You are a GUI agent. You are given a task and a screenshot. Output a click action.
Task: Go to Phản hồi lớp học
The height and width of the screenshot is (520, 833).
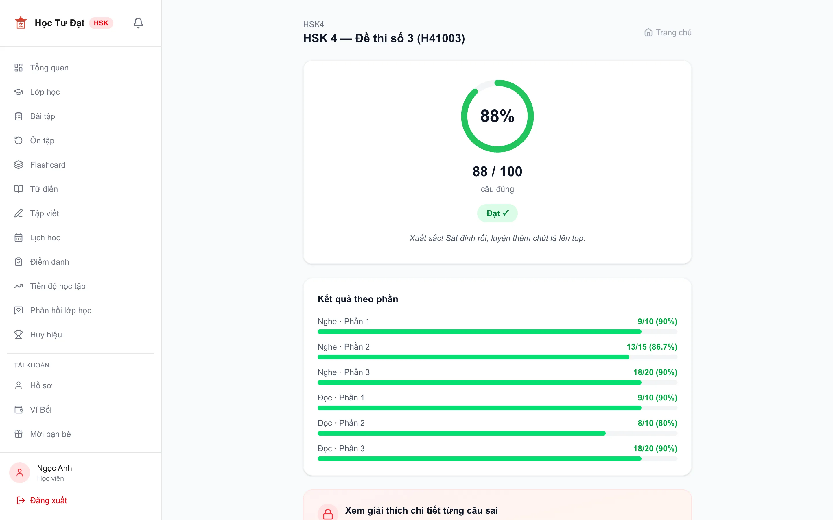coord(80,310)
